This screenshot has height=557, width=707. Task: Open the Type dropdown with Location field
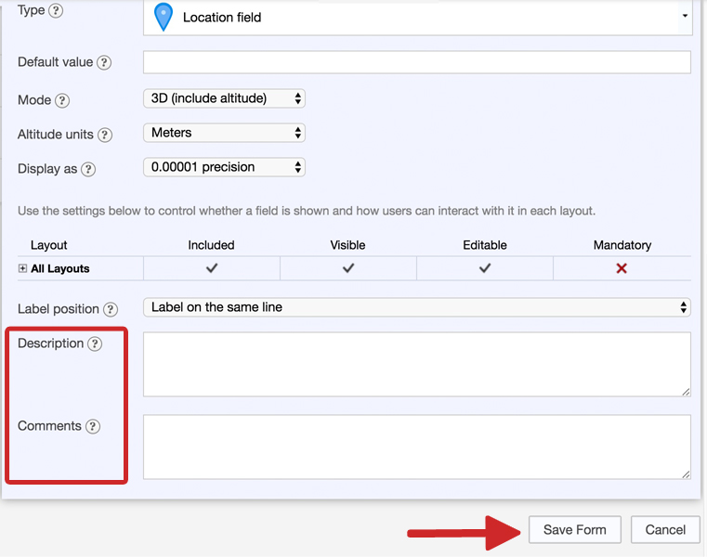pyautogui.click(x=417, y=17)
